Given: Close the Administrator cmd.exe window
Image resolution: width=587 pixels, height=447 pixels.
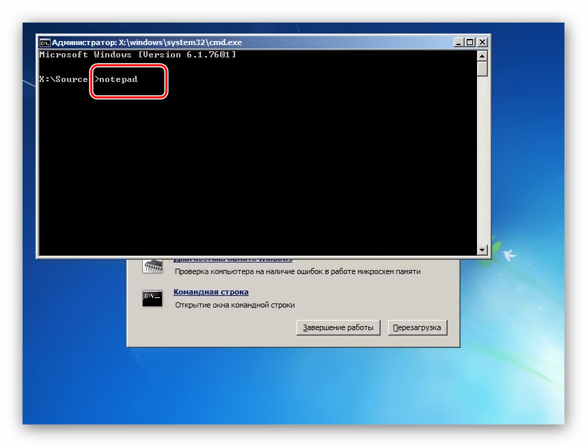Looking at the screenshot, I should (482, 42).
